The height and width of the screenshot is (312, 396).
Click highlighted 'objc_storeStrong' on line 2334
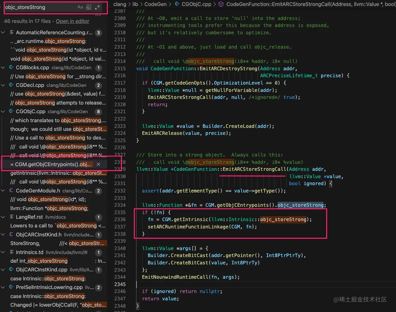point(300,205)
